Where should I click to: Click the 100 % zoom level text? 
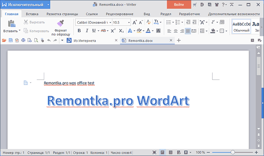coord(200,153)
